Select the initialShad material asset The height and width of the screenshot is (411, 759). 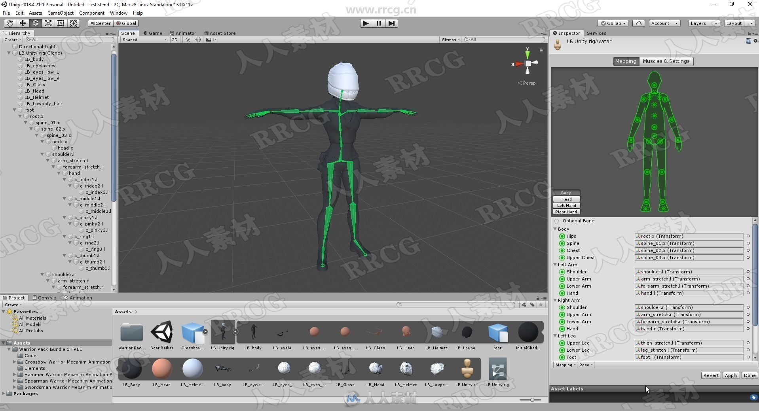click(x=528, y=335)
